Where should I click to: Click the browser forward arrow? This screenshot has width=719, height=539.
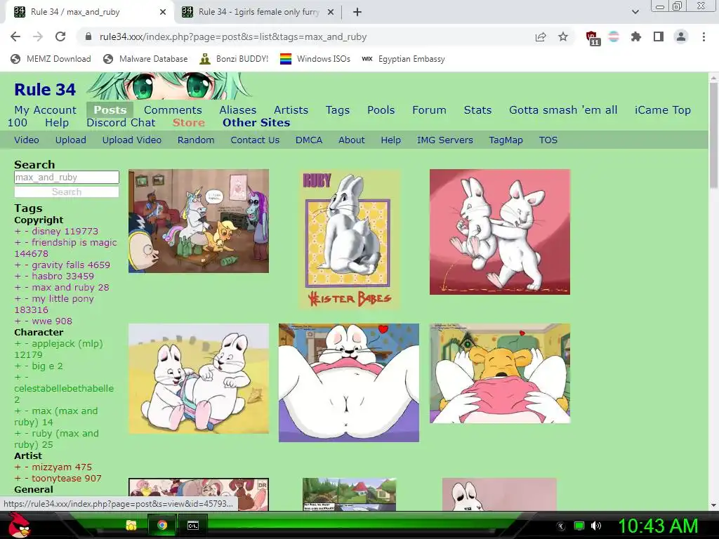point(38,36)
